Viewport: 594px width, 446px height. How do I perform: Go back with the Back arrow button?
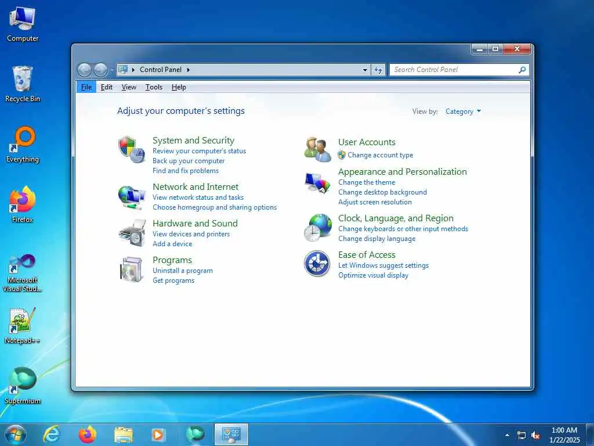coord(84,70)
